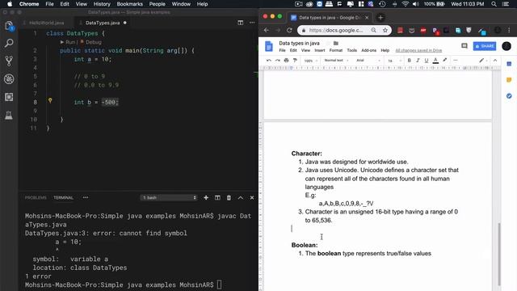Viewport: 517px width, 291px height.
Task: Open Source Control view in activity bar
Action: point(9,61)
